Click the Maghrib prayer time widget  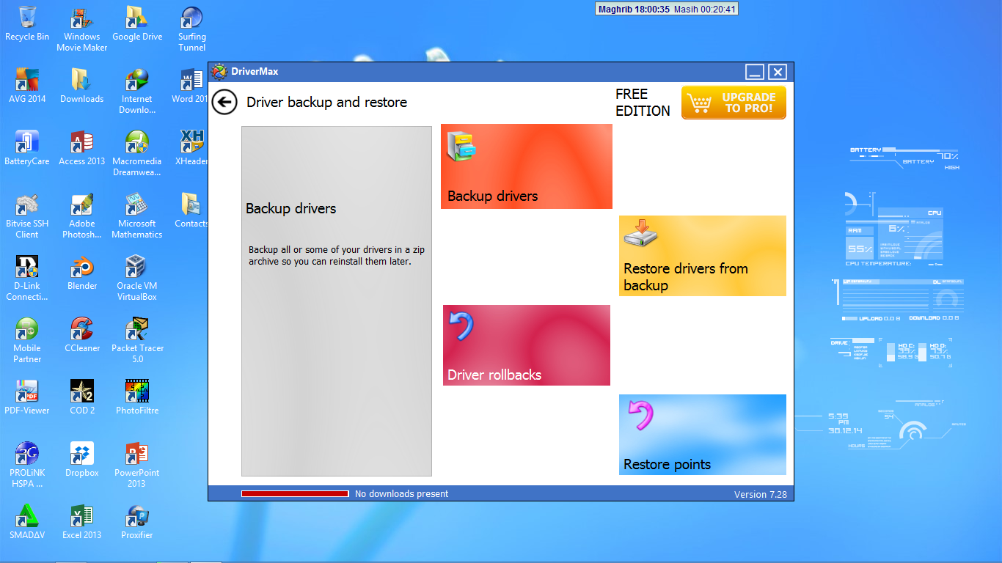(x=666, y=10)
